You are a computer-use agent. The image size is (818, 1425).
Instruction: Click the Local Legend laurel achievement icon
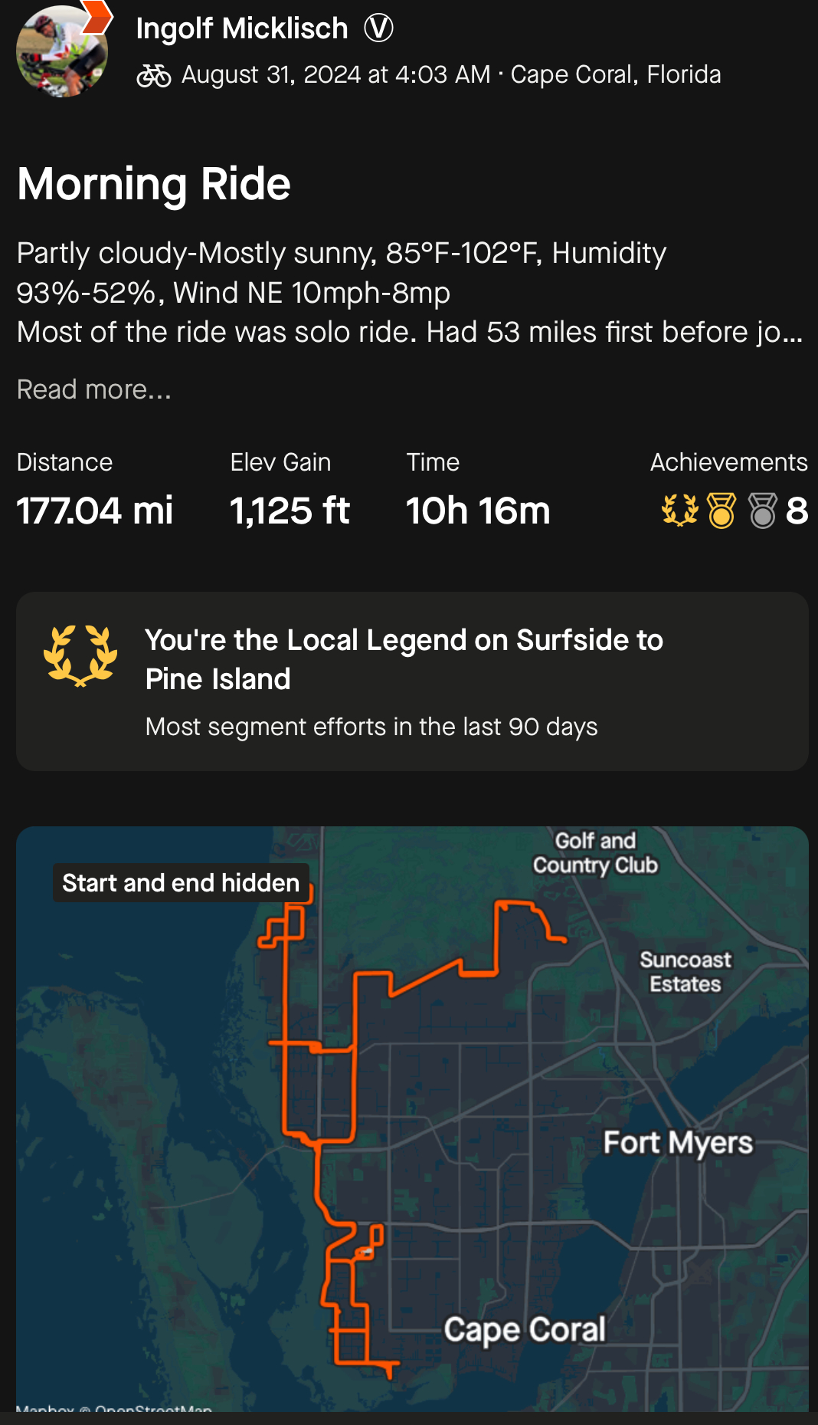[680, 511]
